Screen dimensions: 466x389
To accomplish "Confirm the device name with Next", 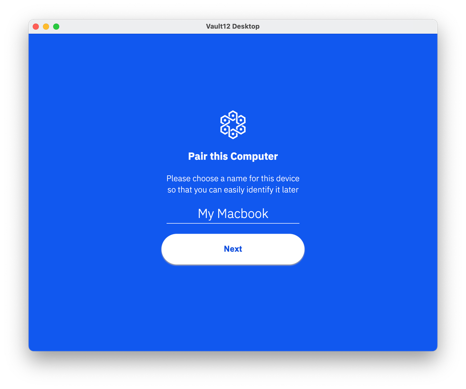I will click(233, 249).
